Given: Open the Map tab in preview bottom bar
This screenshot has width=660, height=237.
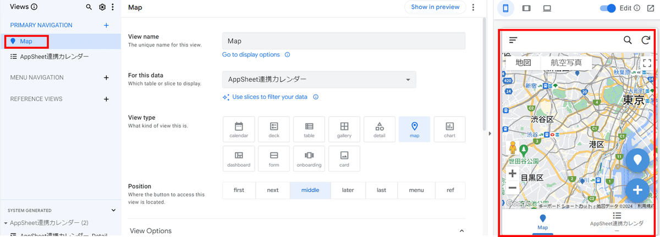Looking at the screenshot, I should (543, 222).
